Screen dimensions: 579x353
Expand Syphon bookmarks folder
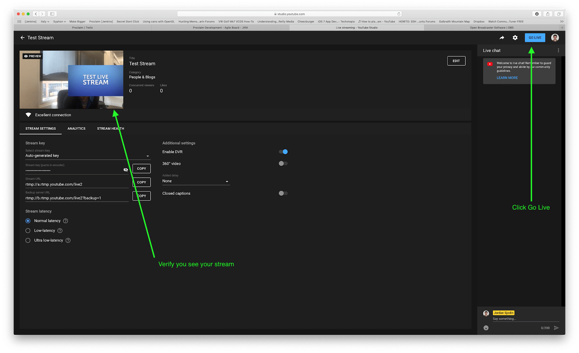coord(59,21)
